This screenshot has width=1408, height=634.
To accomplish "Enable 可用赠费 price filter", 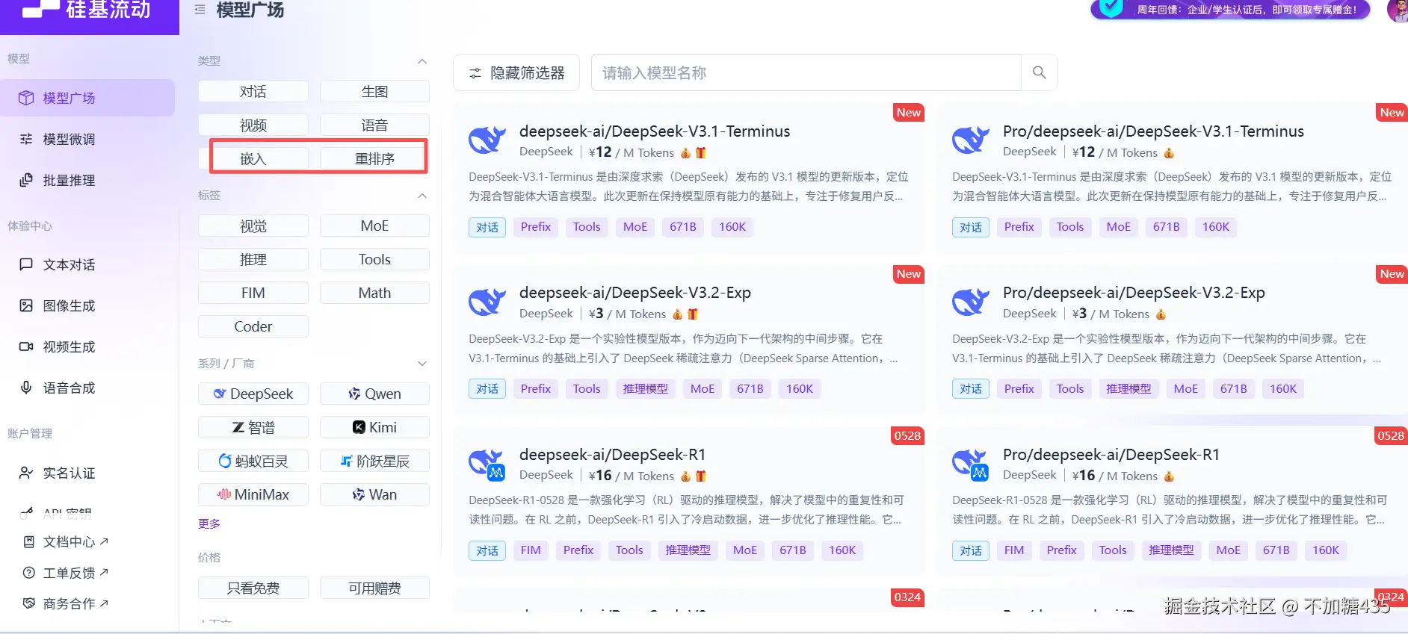I will 374,588.
